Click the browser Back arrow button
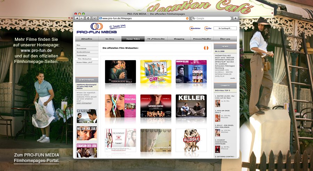Viewport: 313px width, 171px height. click(x=77, y=18)
